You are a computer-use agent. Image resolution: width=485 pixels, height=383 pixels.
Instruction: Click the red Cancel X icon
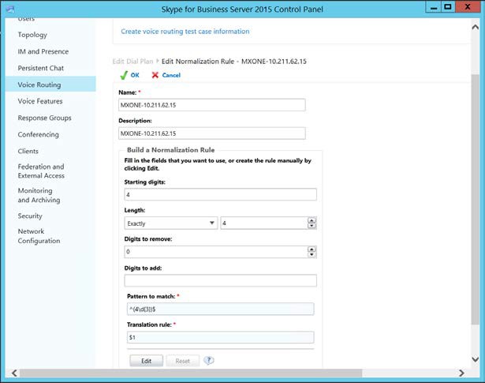[x=155, y=75]
